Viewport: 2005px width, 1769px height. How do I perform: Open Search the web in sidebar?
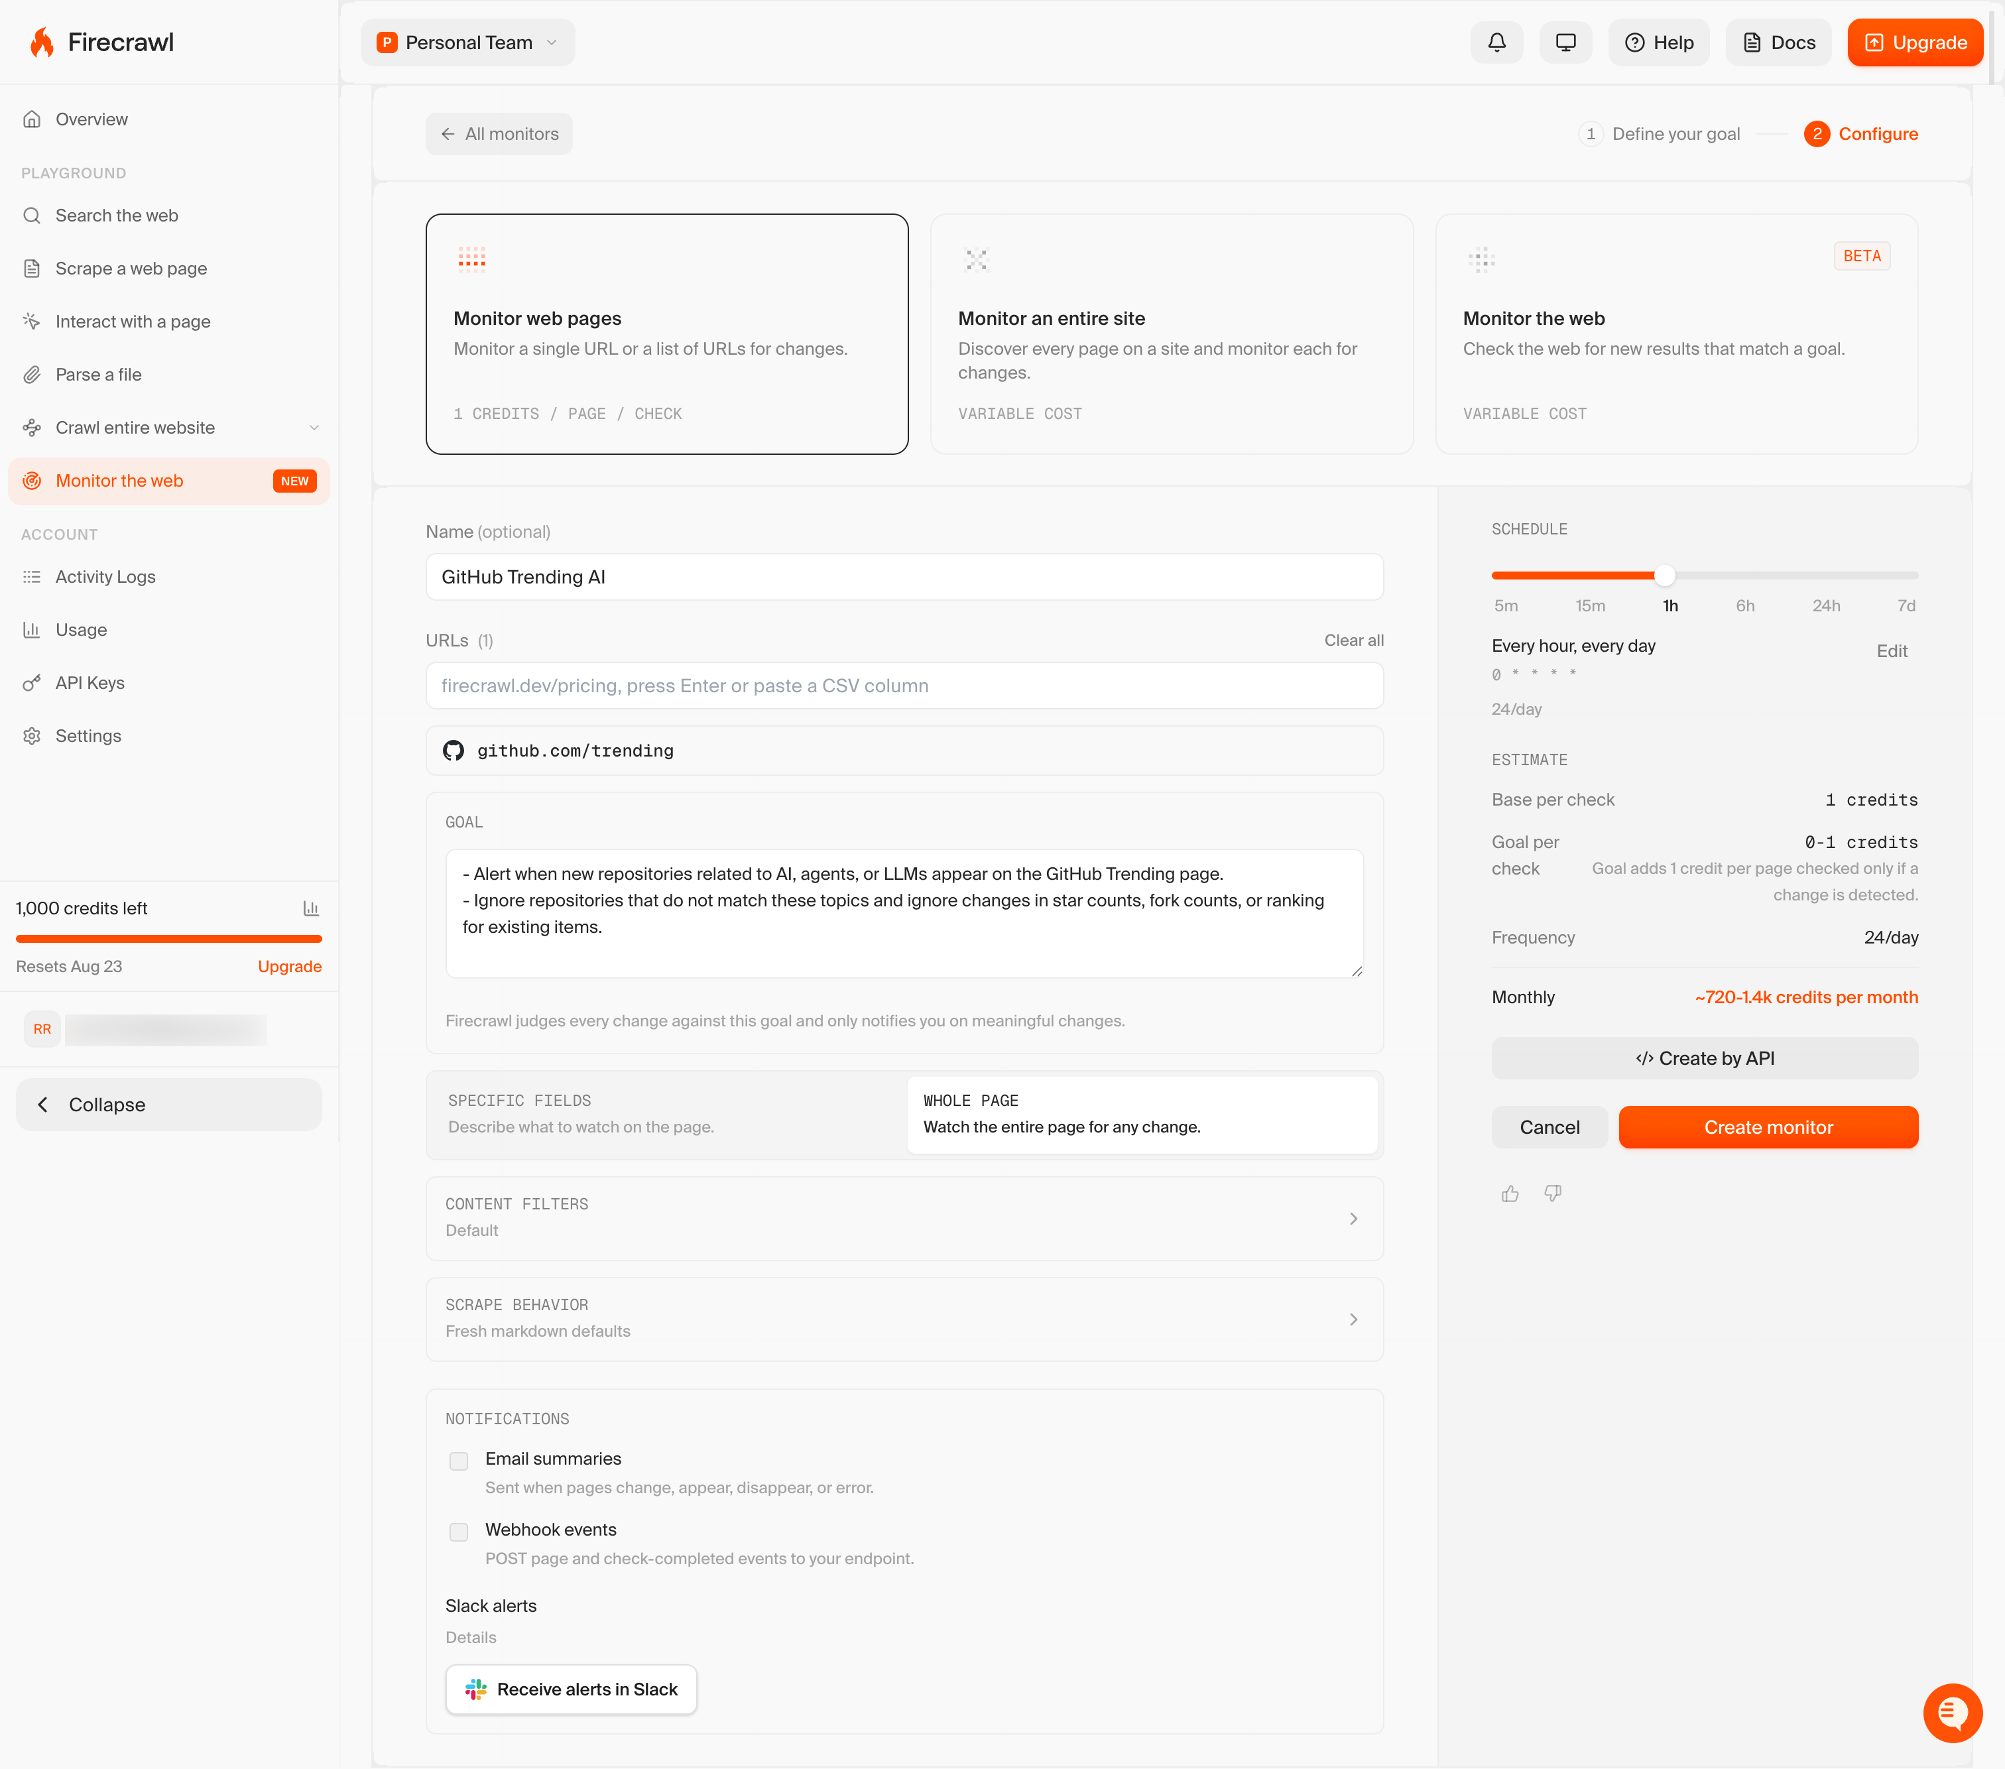click(168, 215)
